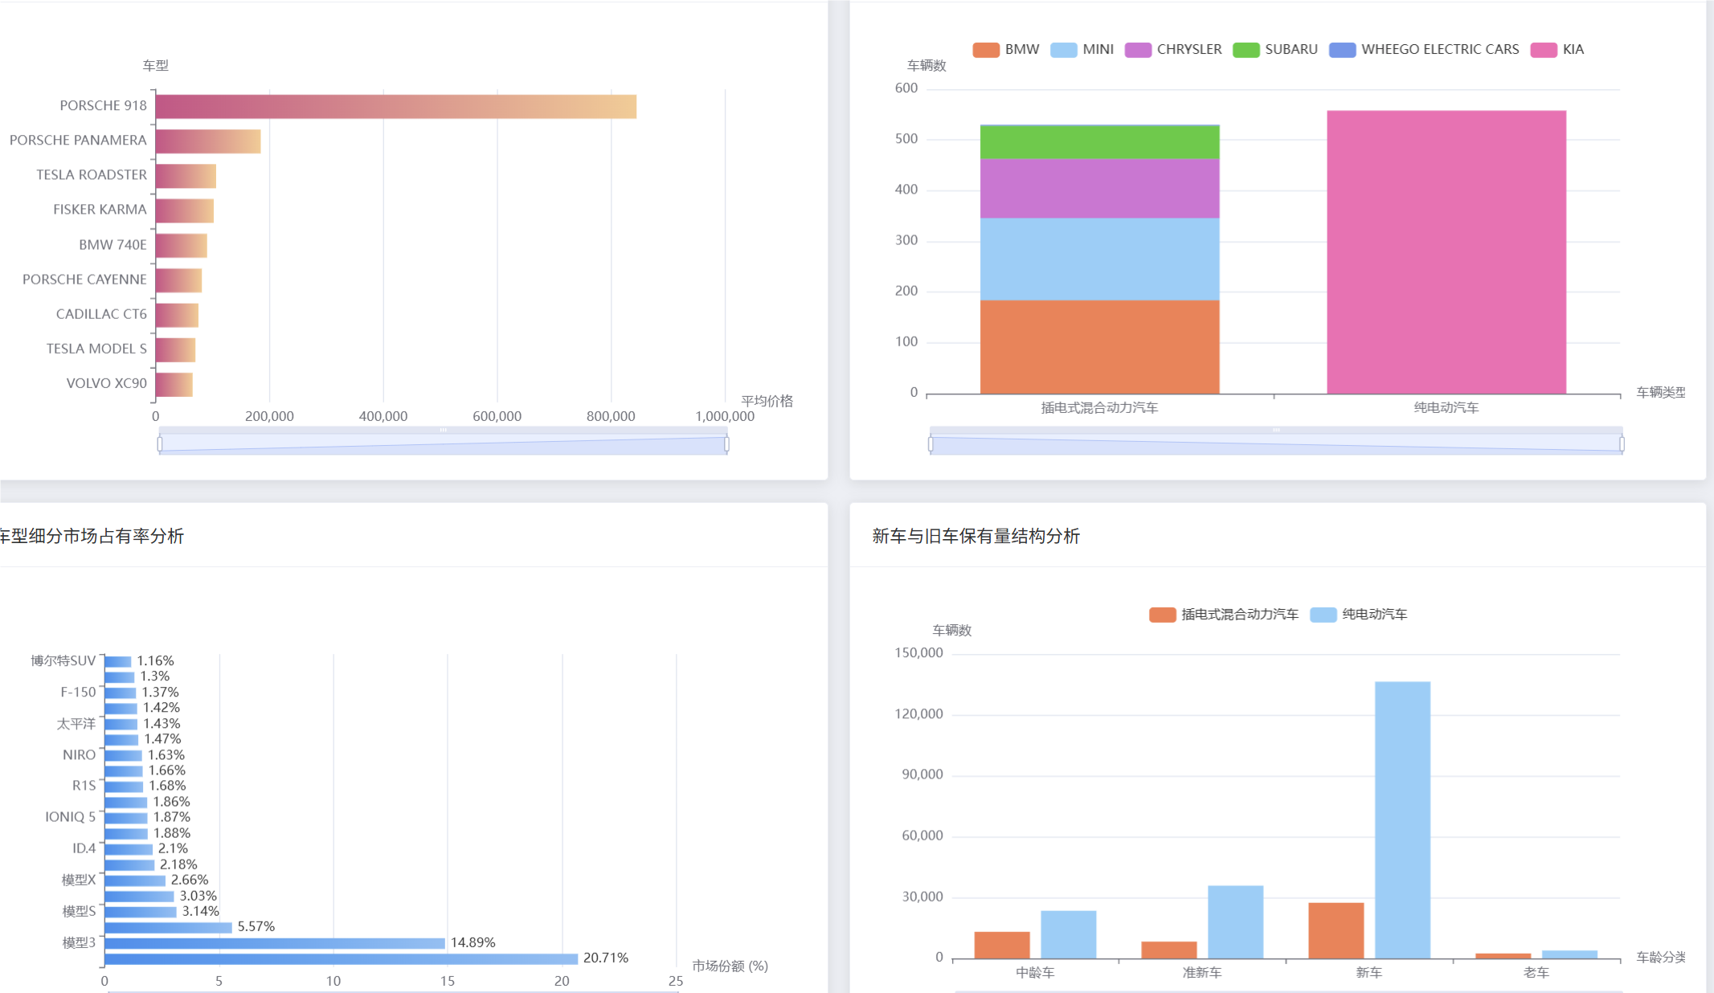This screenshot has width=1714, height=993.
Task: Click the 2.66% 模型X market share bar
Action: point(135,881)
